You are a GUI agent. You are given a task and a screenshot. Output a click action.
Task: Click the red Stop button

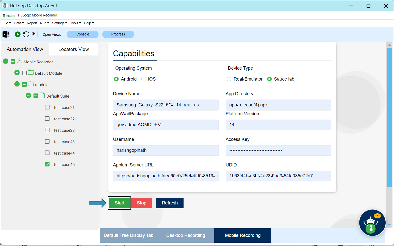click(141, 203)
